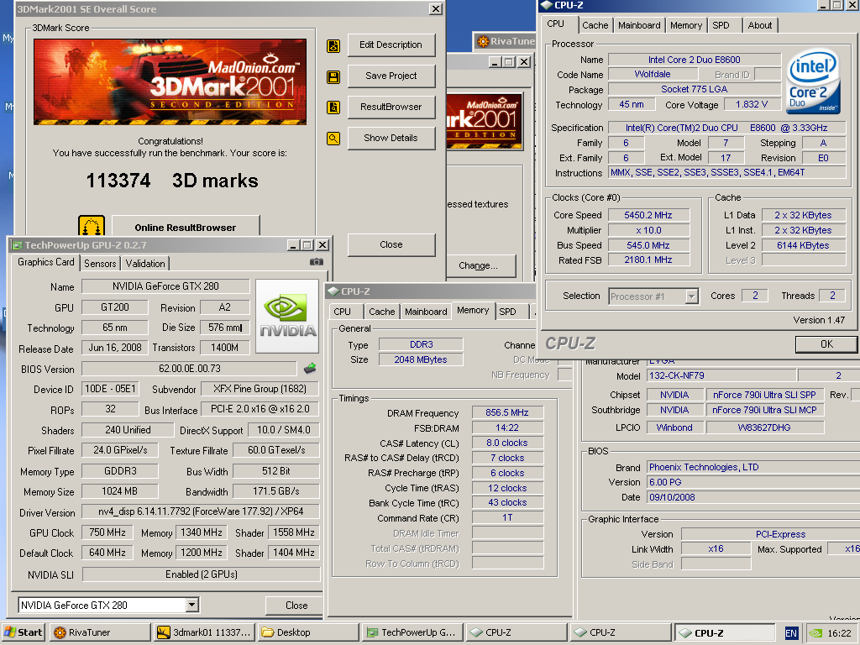Open Cache tab in top CPU-Z window
This screenshot has height=645, width=860.
[595, 25]
